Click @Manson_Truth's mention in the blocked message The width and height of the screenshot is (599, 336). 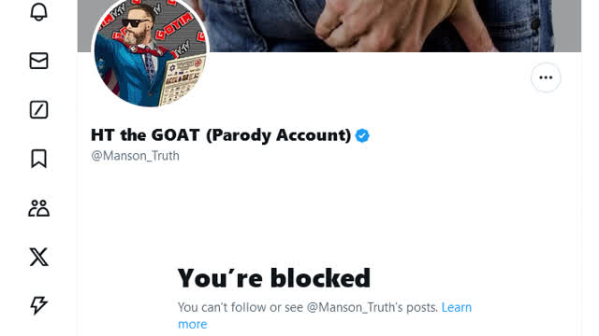[373, 307]
